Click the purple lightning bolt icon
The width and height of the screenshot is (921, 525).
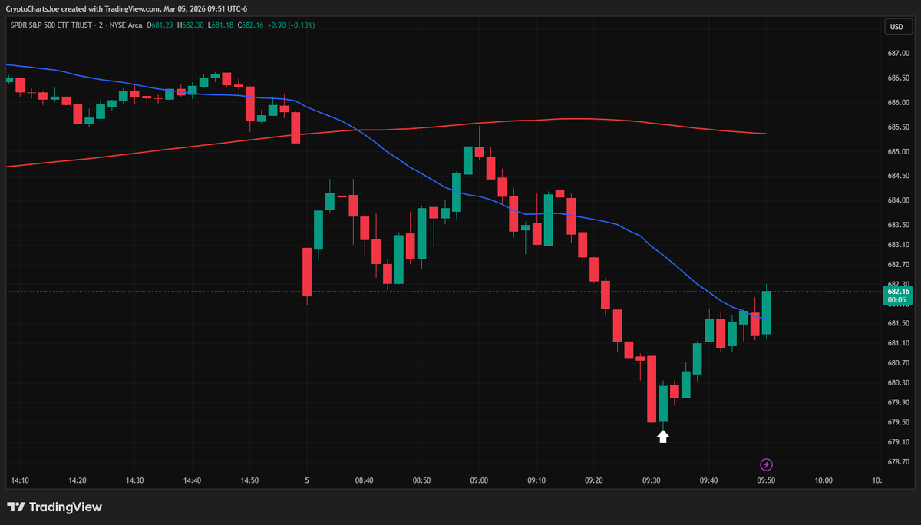(x=766, y=464)
